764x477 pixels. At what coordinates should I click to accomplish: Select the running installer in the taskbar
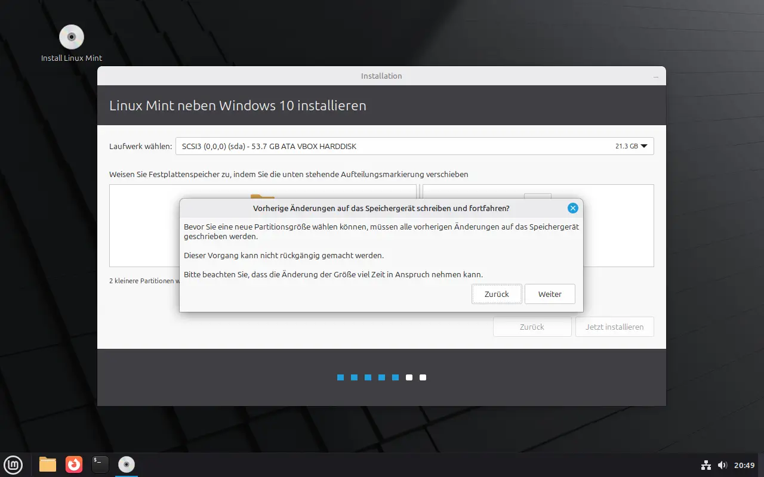[126, 464]
